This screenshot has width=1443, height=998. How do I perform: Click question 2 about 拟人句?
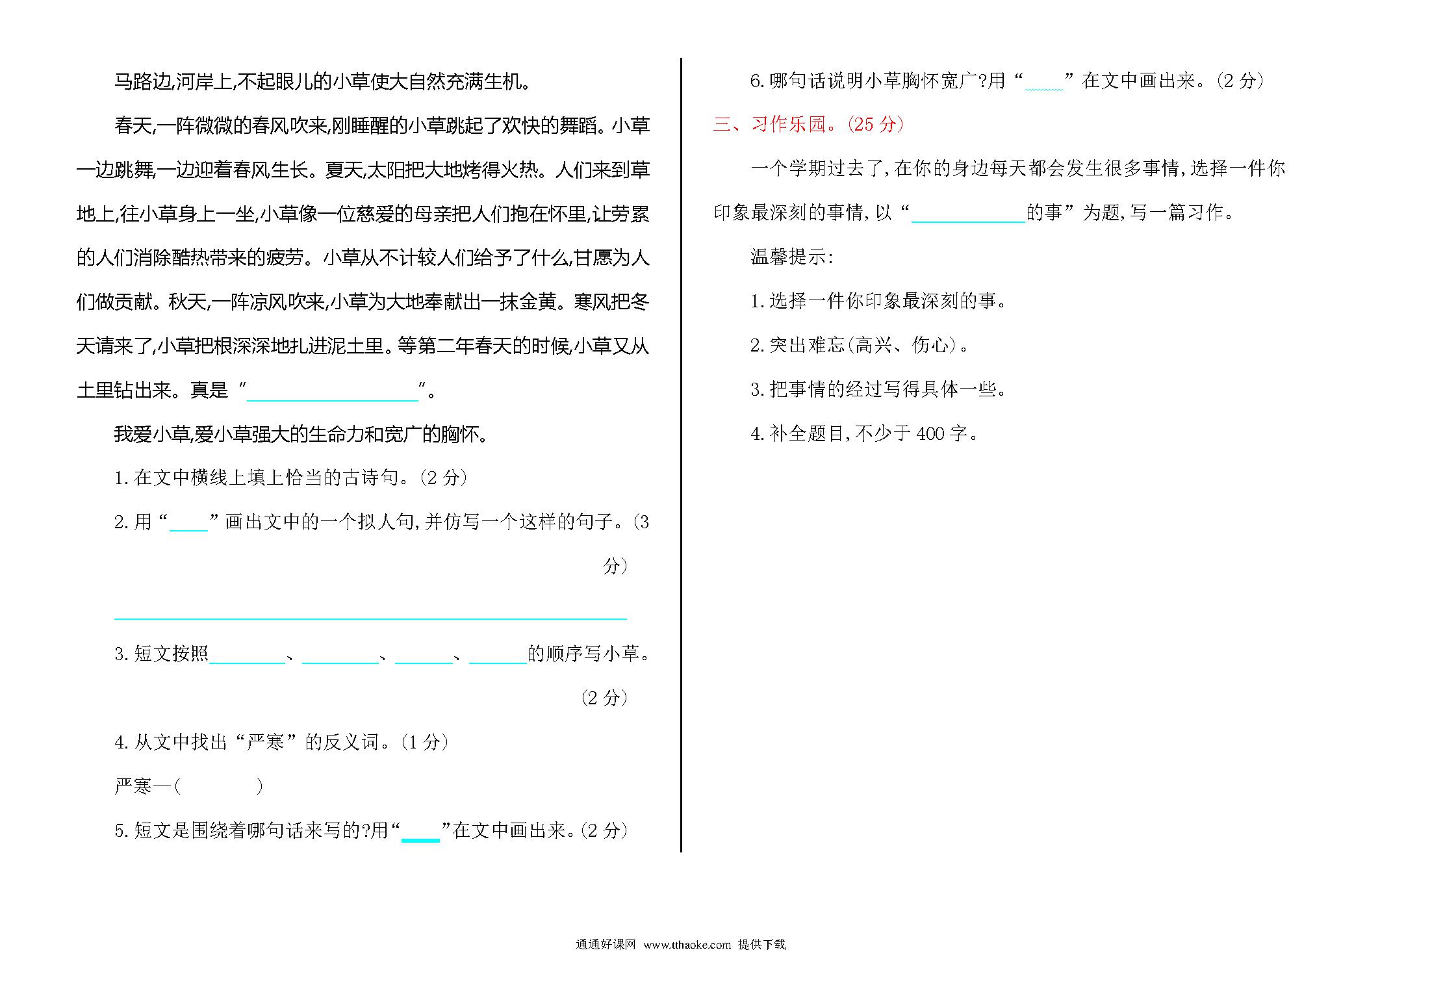point(381,522)
